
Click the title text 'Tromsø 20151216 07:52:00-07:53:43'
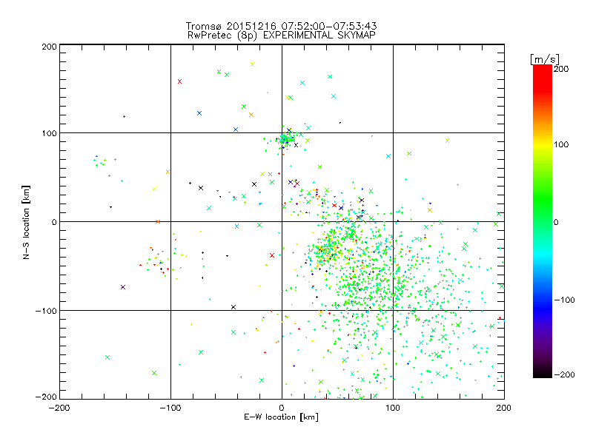point(281,26)
